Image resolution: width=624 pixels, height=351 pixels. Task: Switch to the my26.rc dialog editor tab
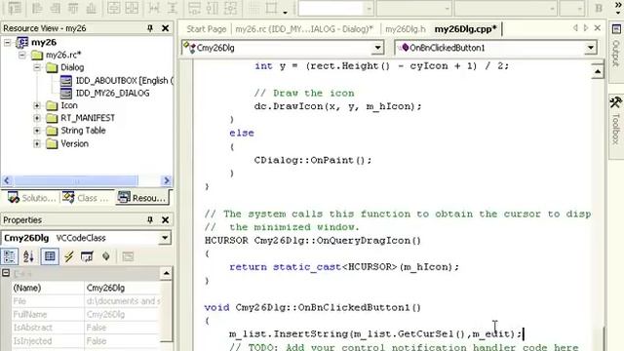coord(304,29)
